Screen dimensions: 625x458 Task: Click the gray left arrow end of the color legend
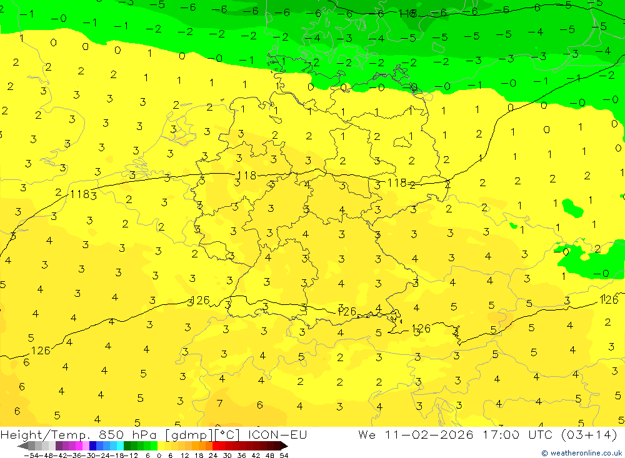pyautogui.click(x=22, y=446)
